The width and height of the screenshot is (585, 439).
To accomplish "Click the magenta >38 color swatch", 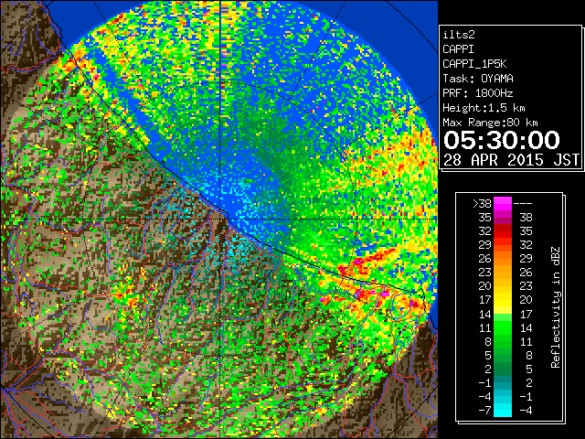I will (503, 203).
